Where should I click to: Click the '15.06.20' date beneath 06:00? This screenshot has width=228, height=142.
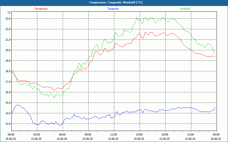click(62, 139)
